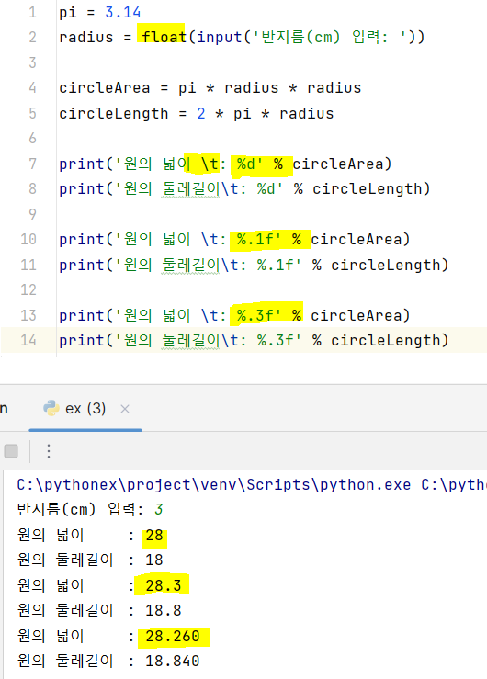The width and height of the screenshot is (487, 679).
Task: Click circleArea variable on line 4
Action: point(105,88)
